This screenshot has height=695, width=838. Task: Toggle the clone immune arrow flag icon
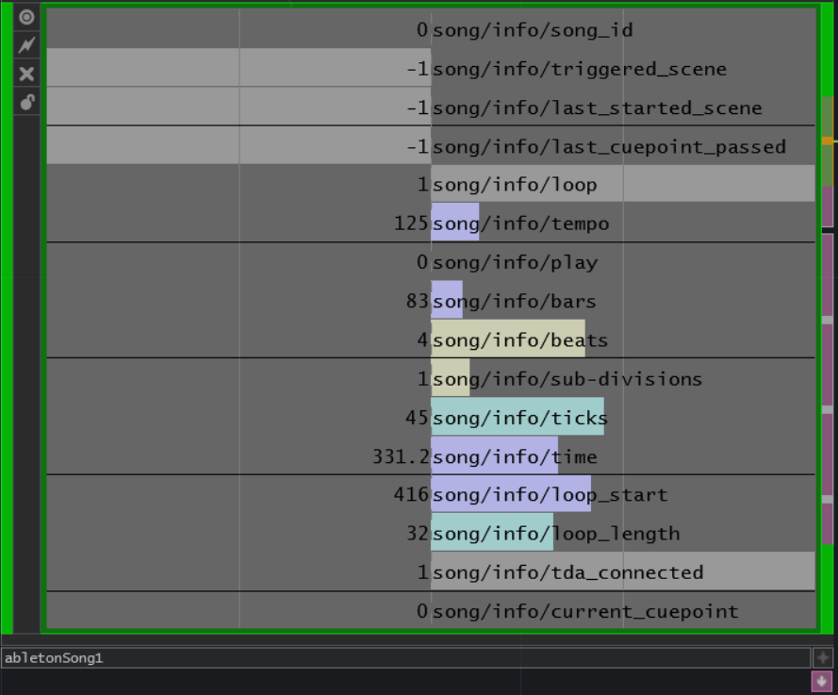(26, 45)
